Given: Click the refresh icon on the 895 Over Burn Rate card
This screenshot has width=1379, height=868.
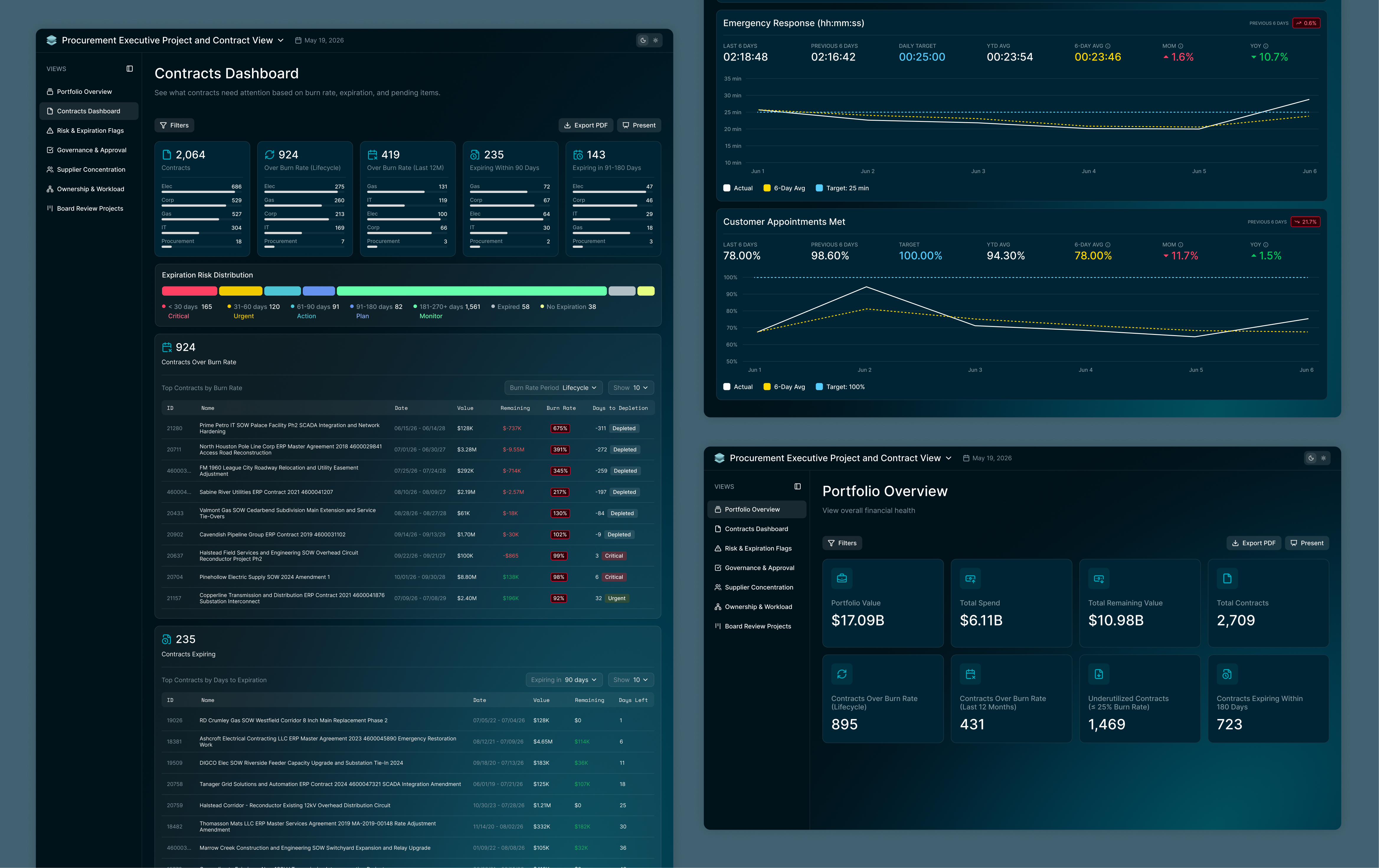Looking at the screenshot, I should point(842,674).
